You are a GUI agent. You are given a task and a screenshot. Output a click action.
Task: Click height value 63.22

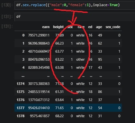click(x=59, y=59)
